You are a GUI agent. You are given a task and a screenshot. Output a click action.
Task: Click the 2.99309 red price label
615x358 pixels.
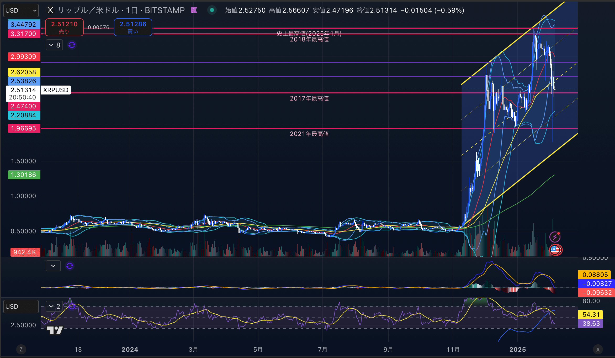24,57
